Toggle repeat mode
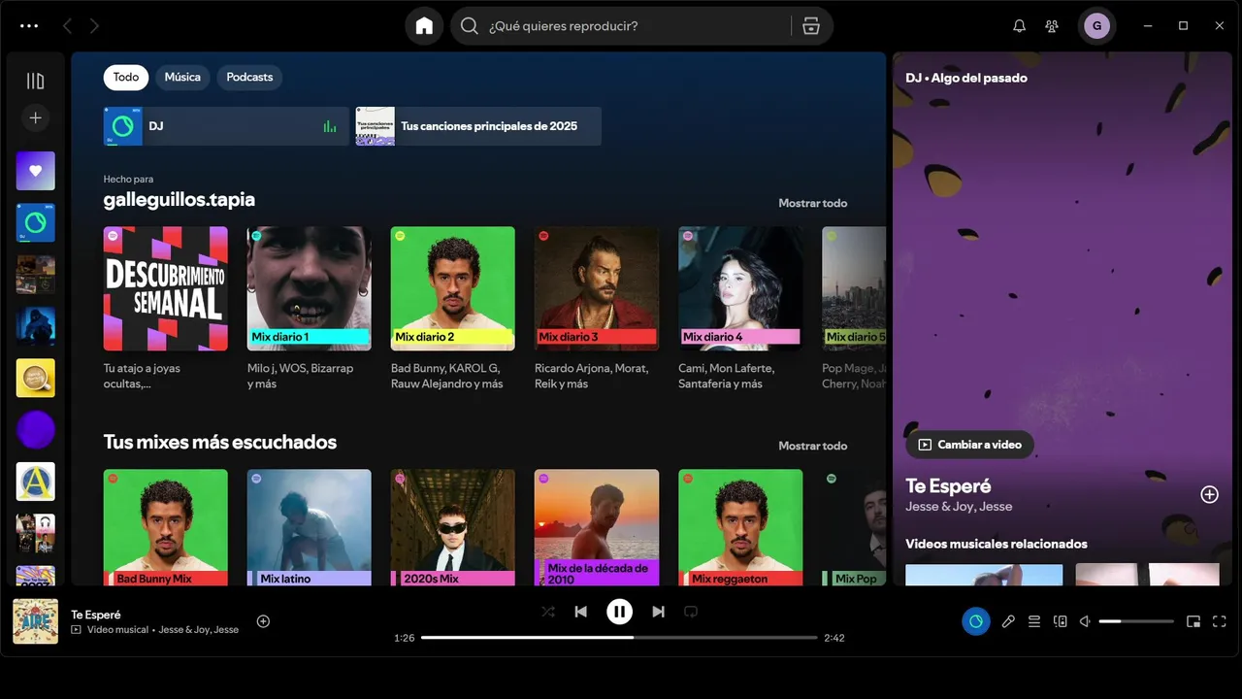This screenshot has width=1242, height=699. click(691, 612)
